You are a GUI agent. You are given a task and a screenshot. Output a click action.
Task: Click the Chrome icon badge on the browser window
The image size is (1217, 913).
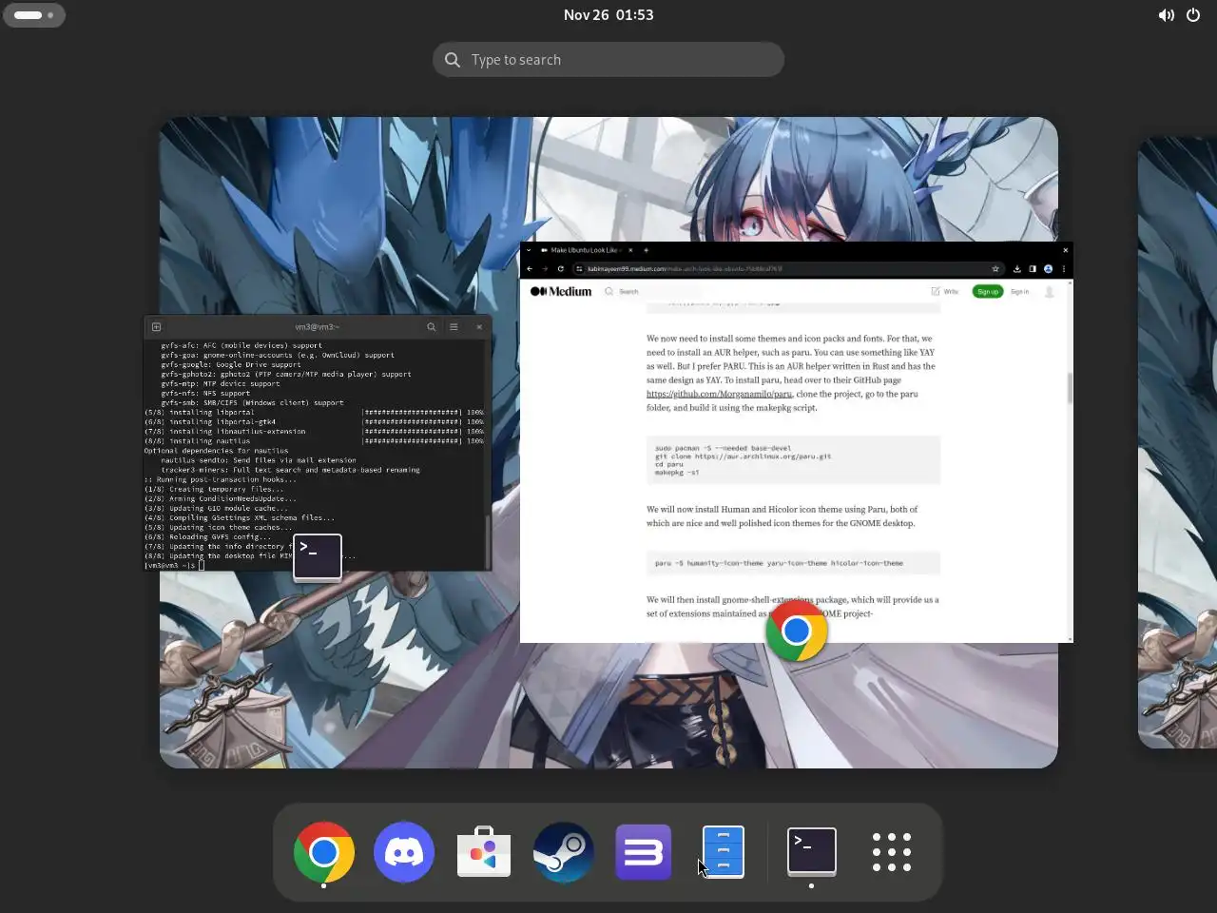click(x=797, y=630)
